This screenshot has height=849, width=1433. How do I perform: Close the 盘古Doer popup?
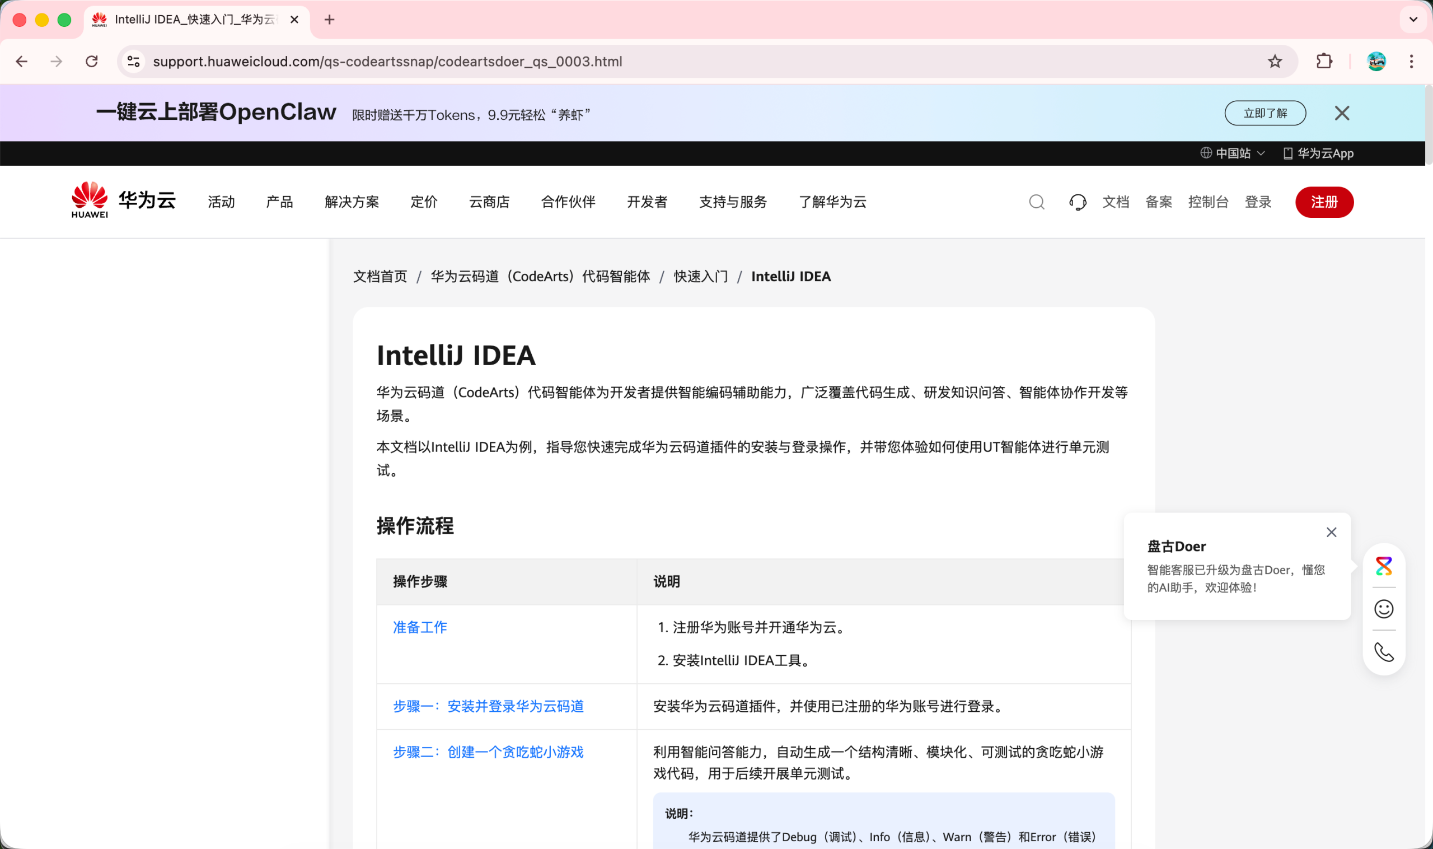[x=1331, y=532]
